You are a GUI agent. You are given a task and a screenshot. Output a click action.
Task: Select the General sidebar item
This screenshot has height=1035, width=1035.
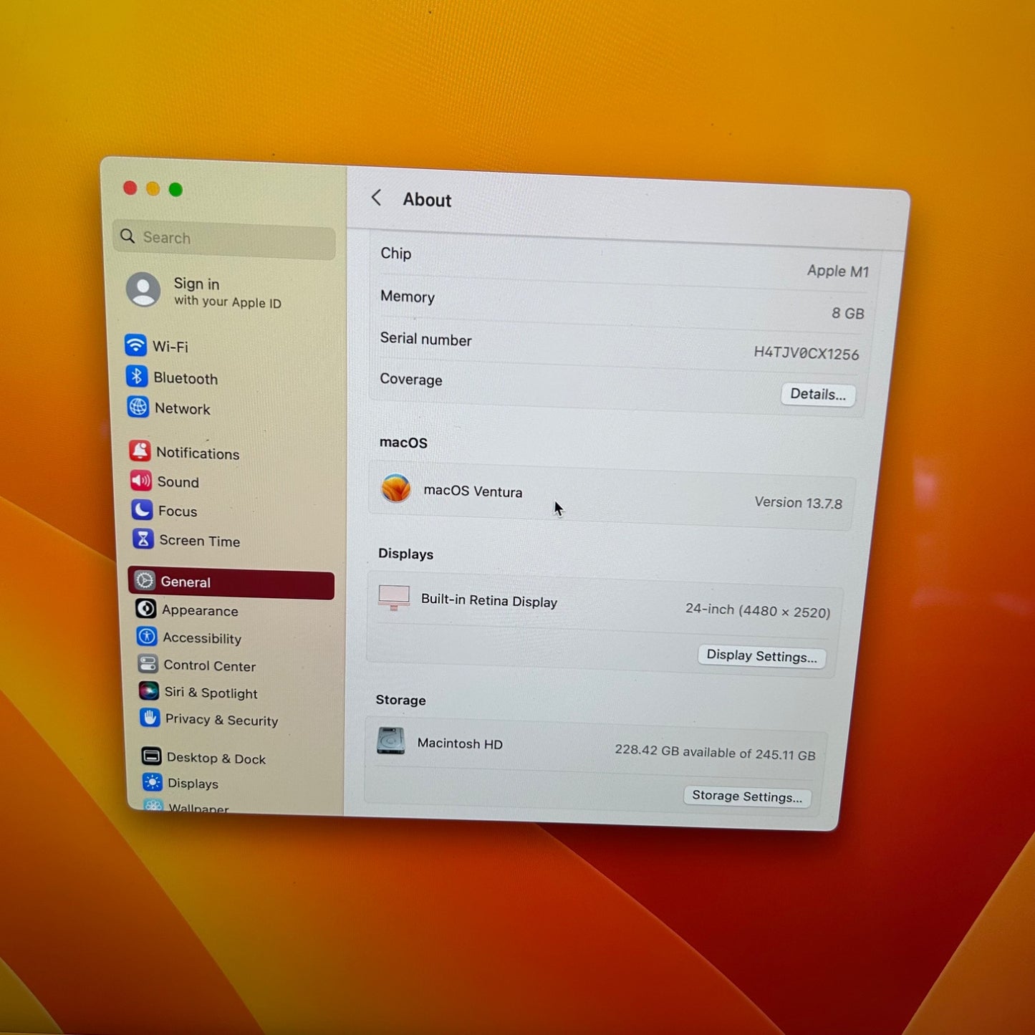(x=231, y=583)
